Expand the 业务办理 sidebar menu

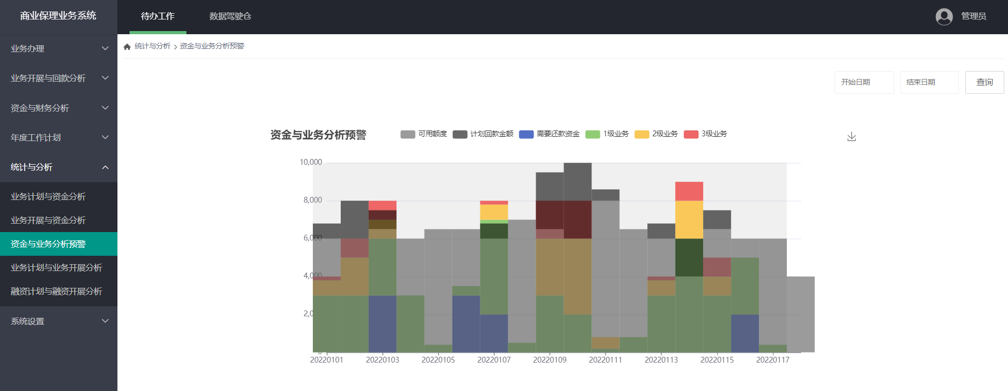click(58, 48)
